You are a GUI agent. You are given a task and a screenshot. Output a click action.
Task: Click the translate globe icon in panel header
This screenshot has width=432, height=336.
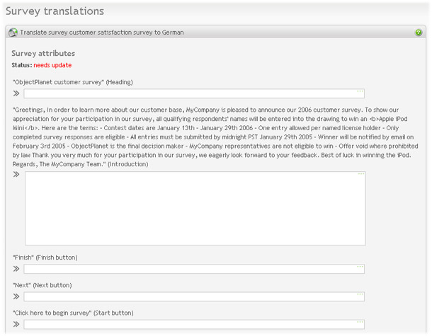[13, 33]
